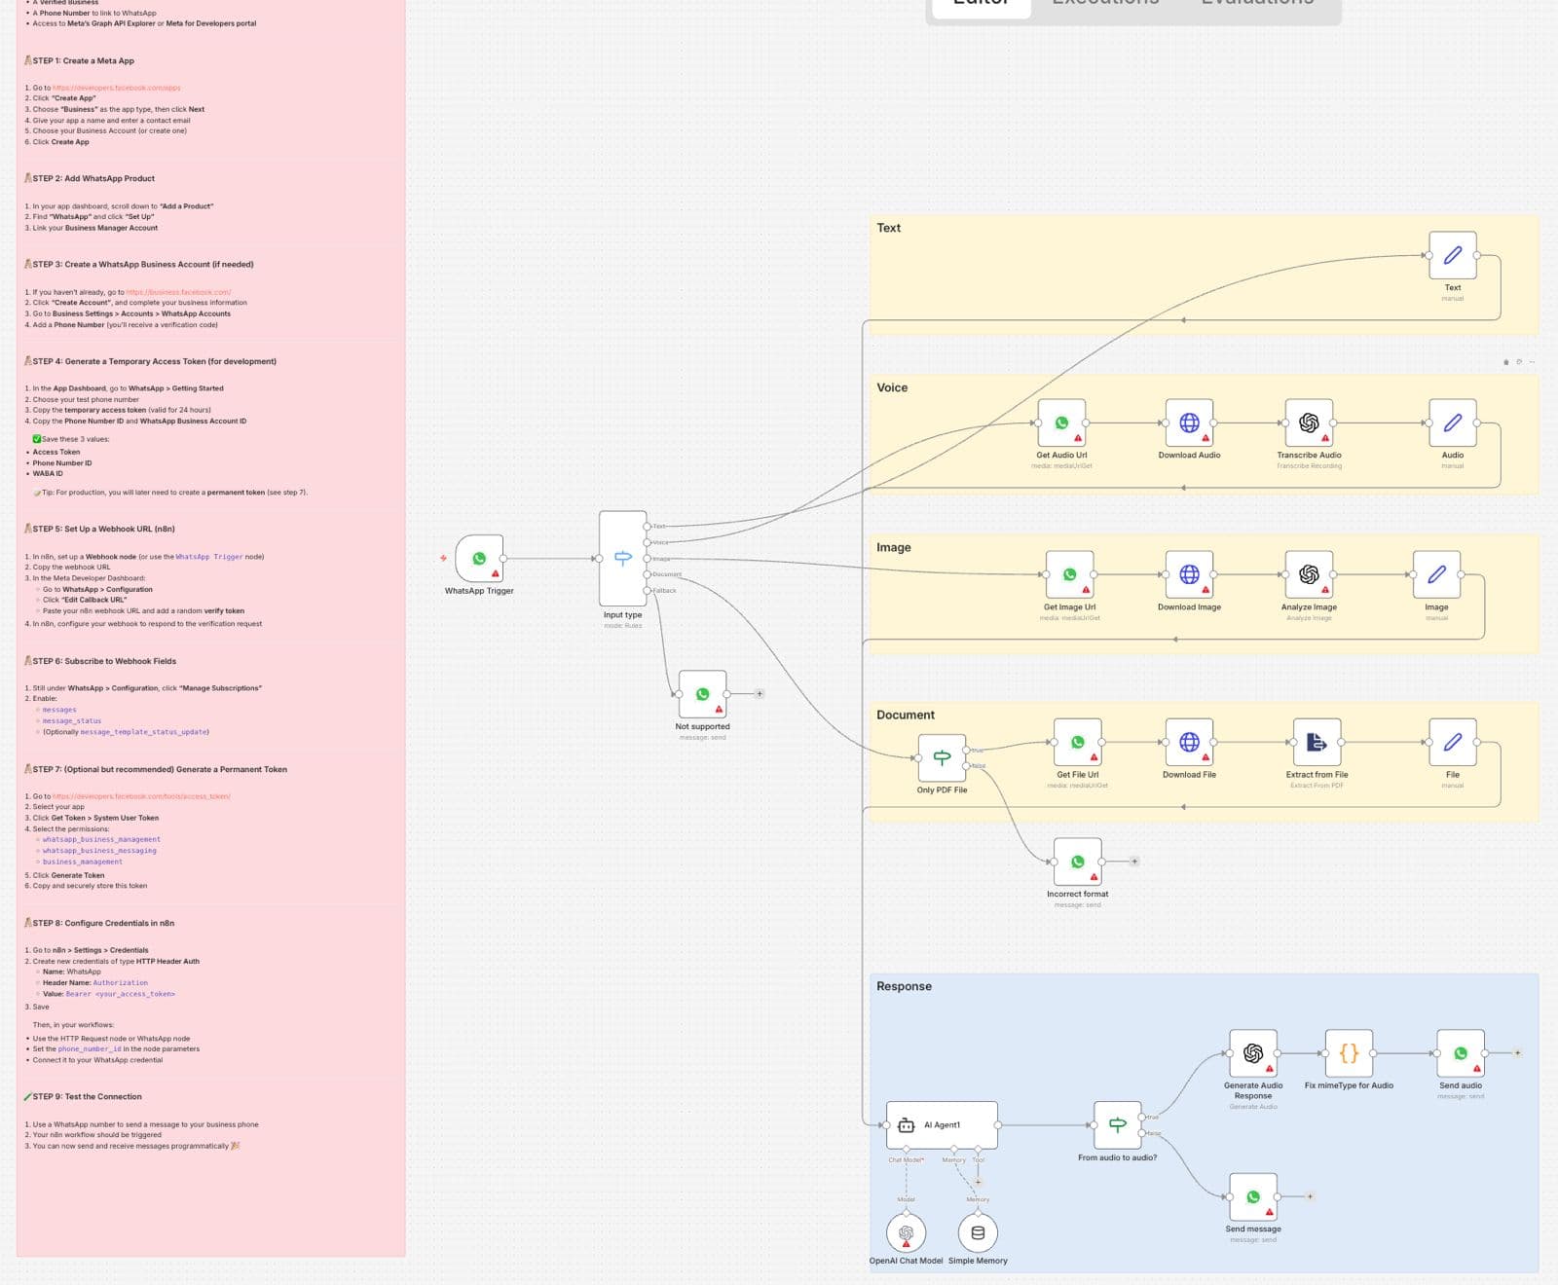
Task: Open the Simple Memory node
Action: click(978, 1233)
